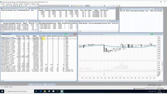
Task: Click the Оборот column header in Текущие торги
Action: pos(34,36)
